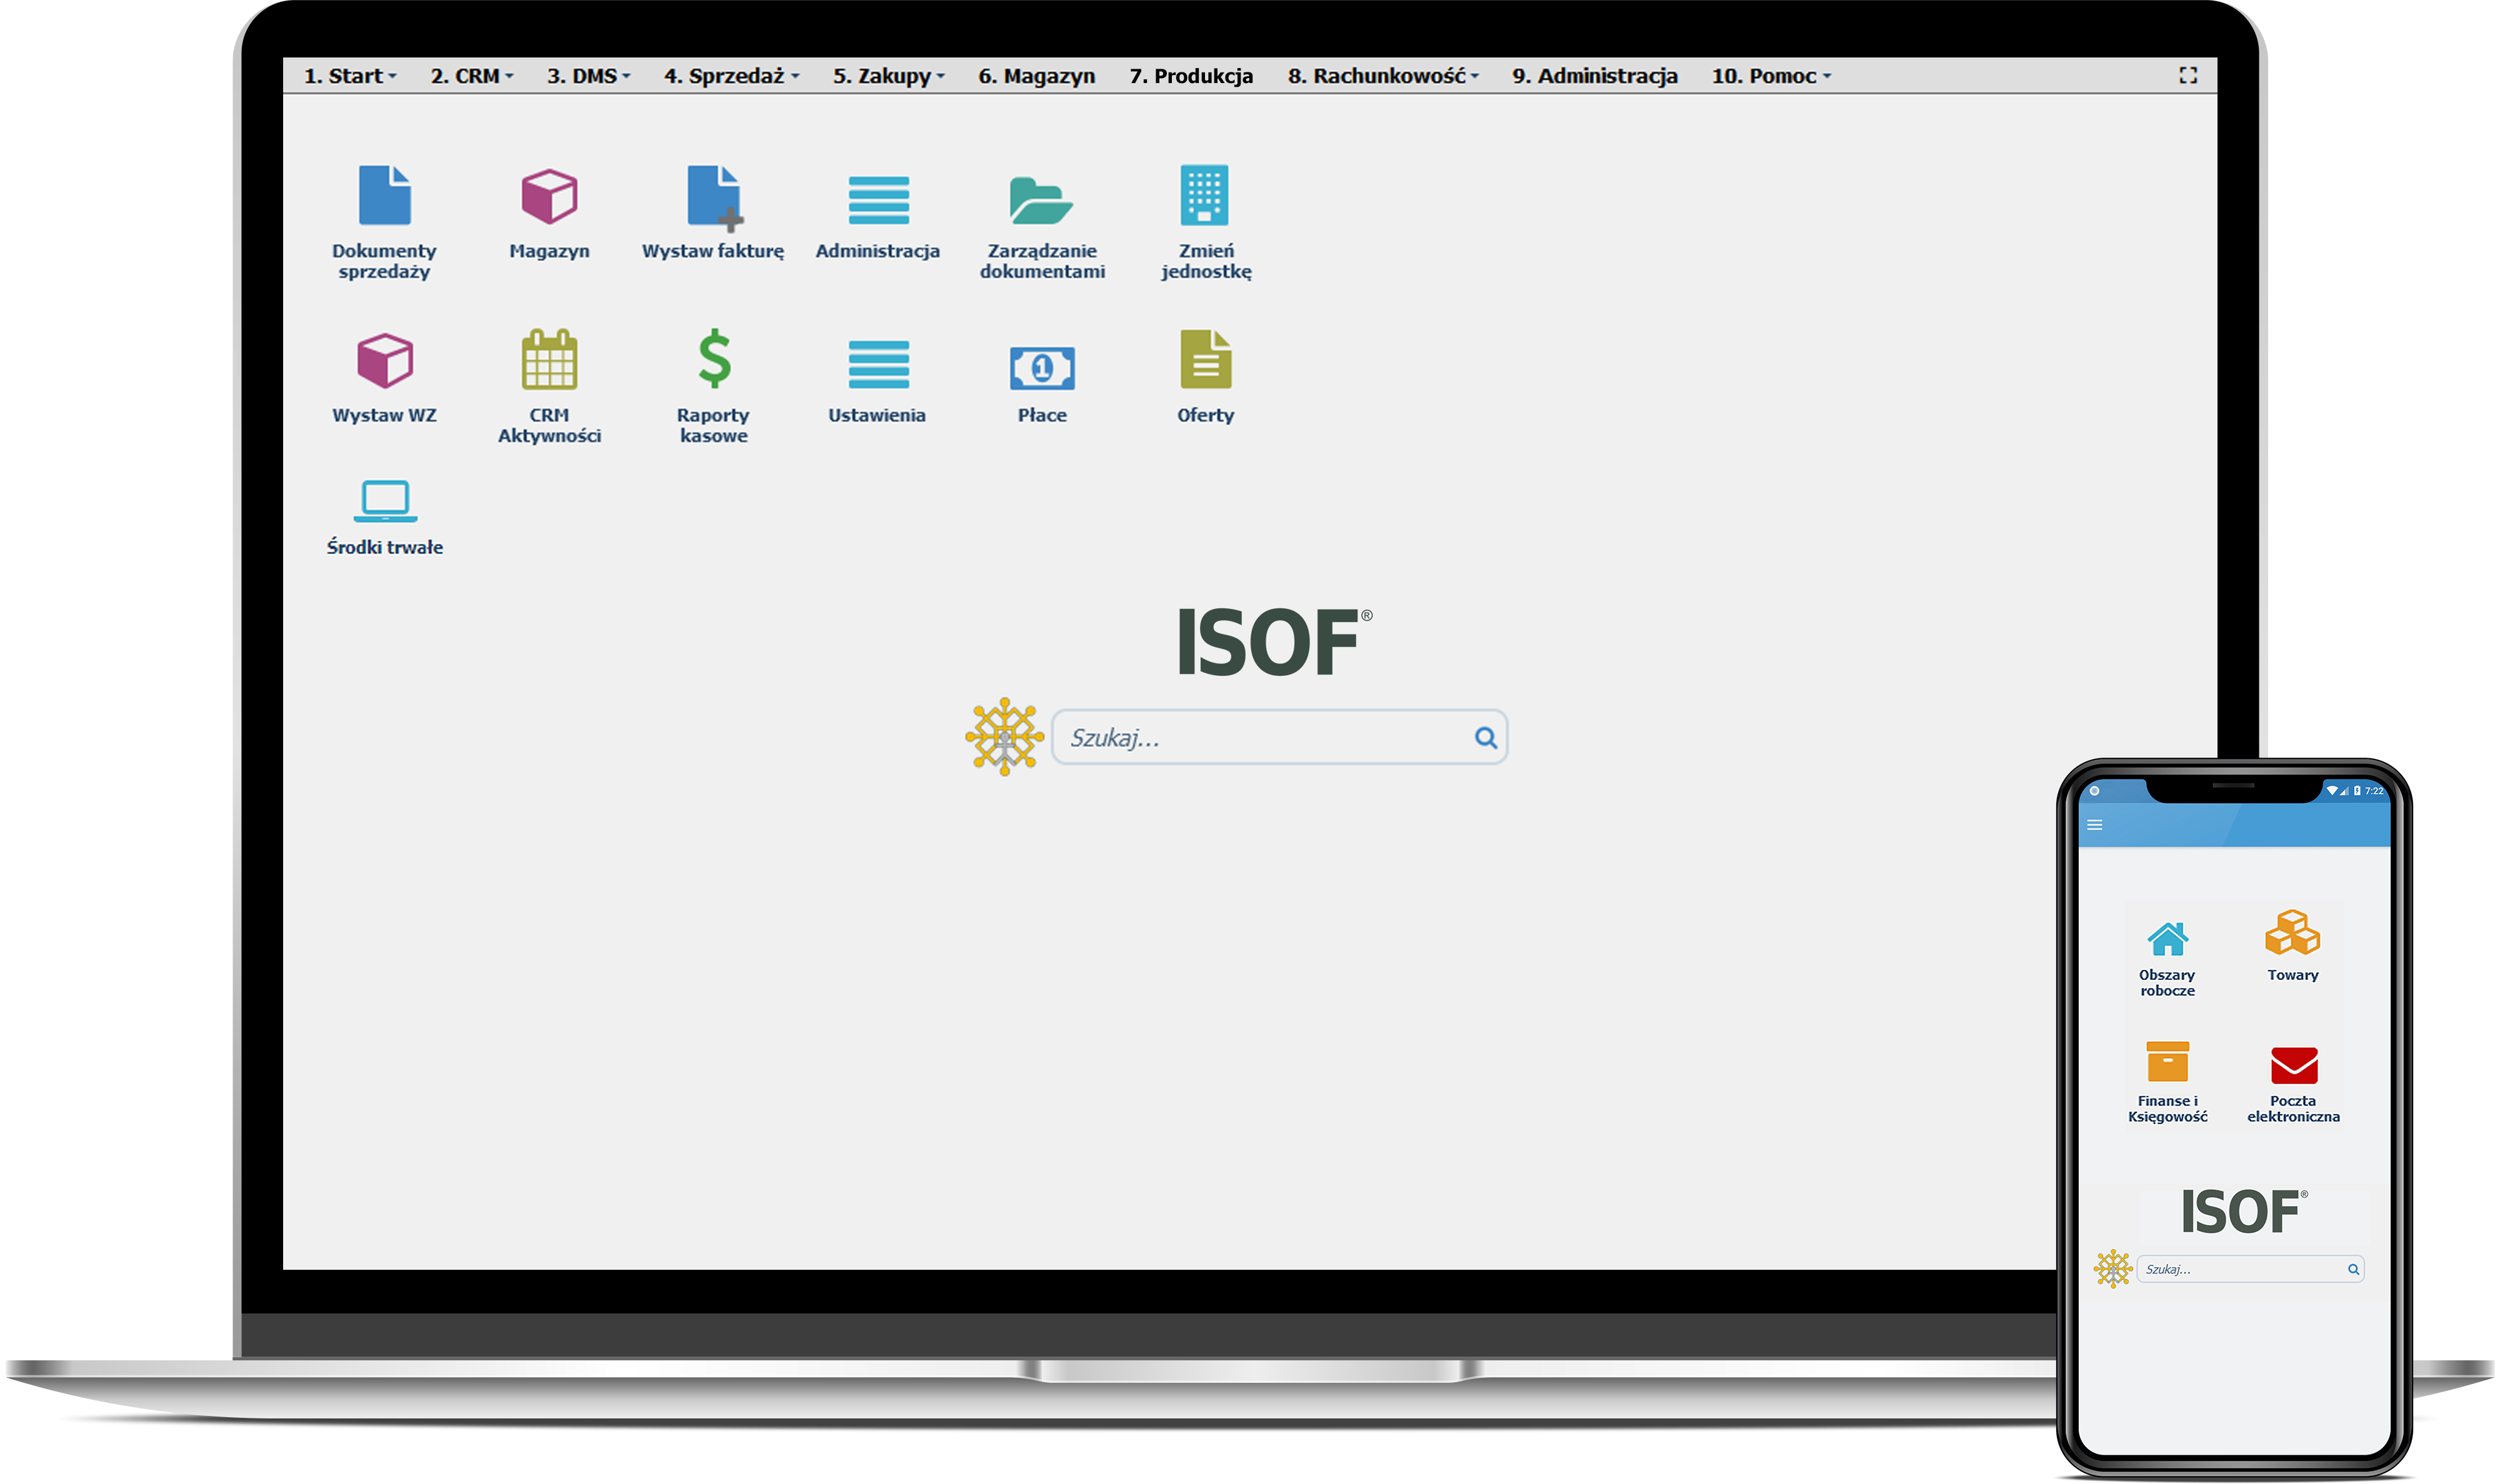Viewport: 2500px width, 1484px height.
Task: Click the laptop Szukaj search field
Action: click(1279, 738)
